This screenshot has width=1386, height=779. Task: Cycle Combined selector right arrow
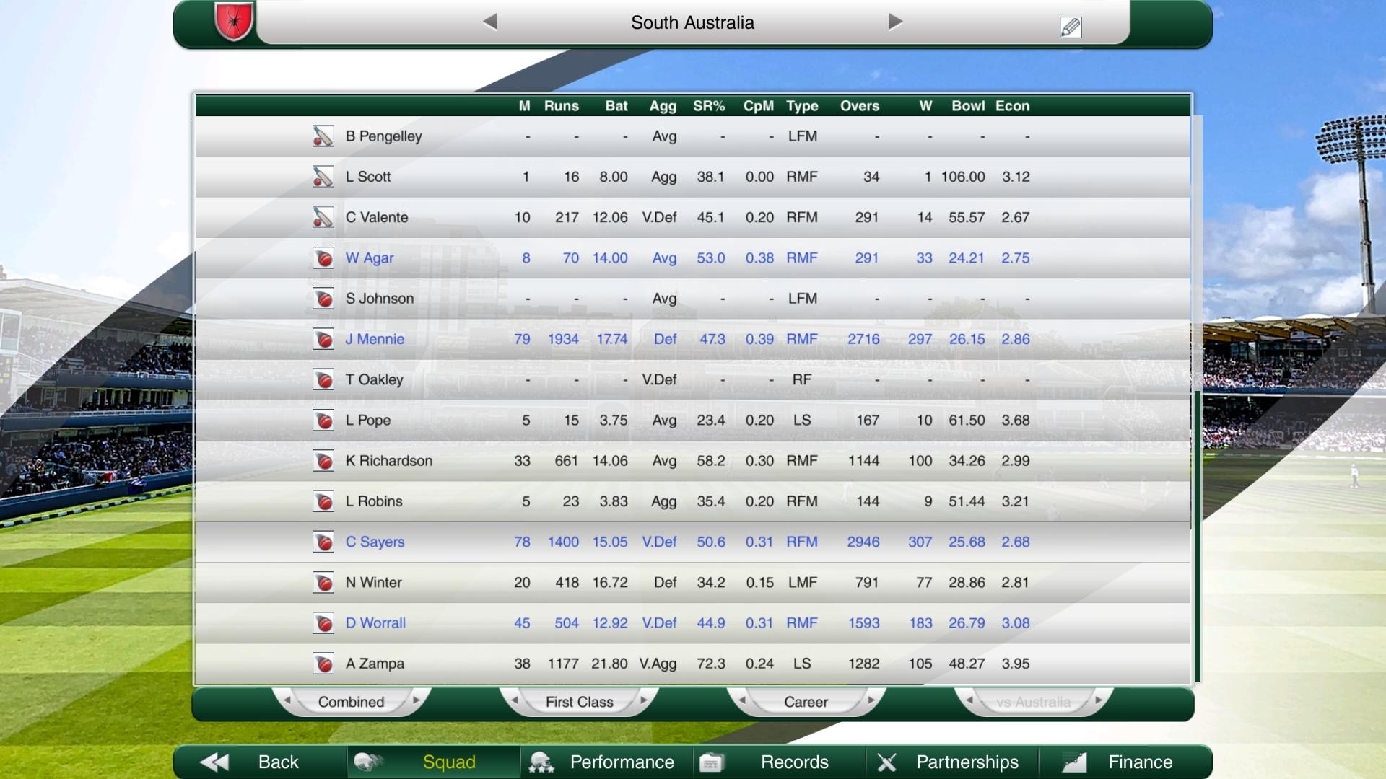[x=416, y=700]
